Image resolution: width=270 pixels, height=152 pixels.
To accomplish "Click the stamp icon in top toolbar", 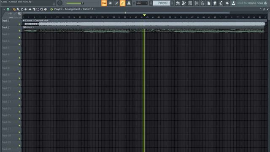I will click(129, 3).
